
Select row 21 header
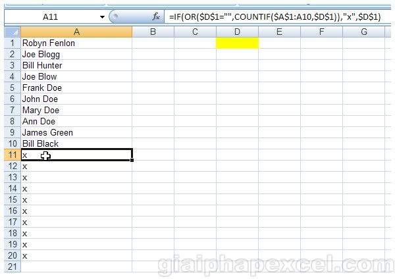11,266
